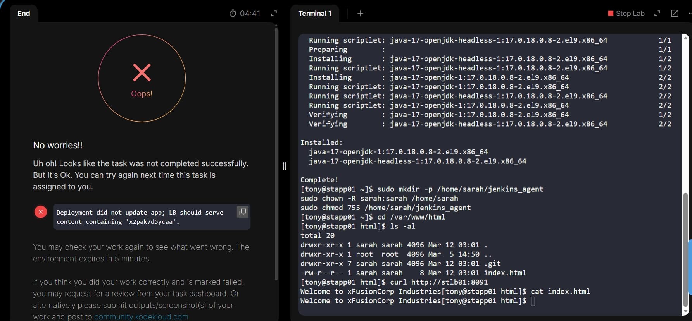
Task: Grab the panel divider handle
Action: pos(285,166)
